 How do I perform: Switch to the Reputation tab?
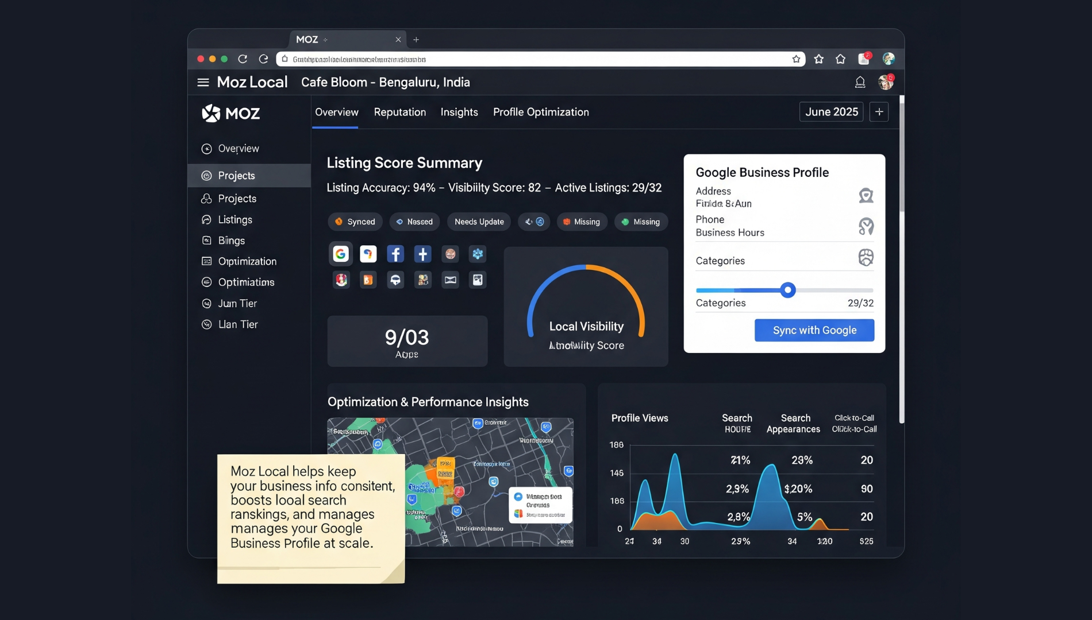(400, 113)
